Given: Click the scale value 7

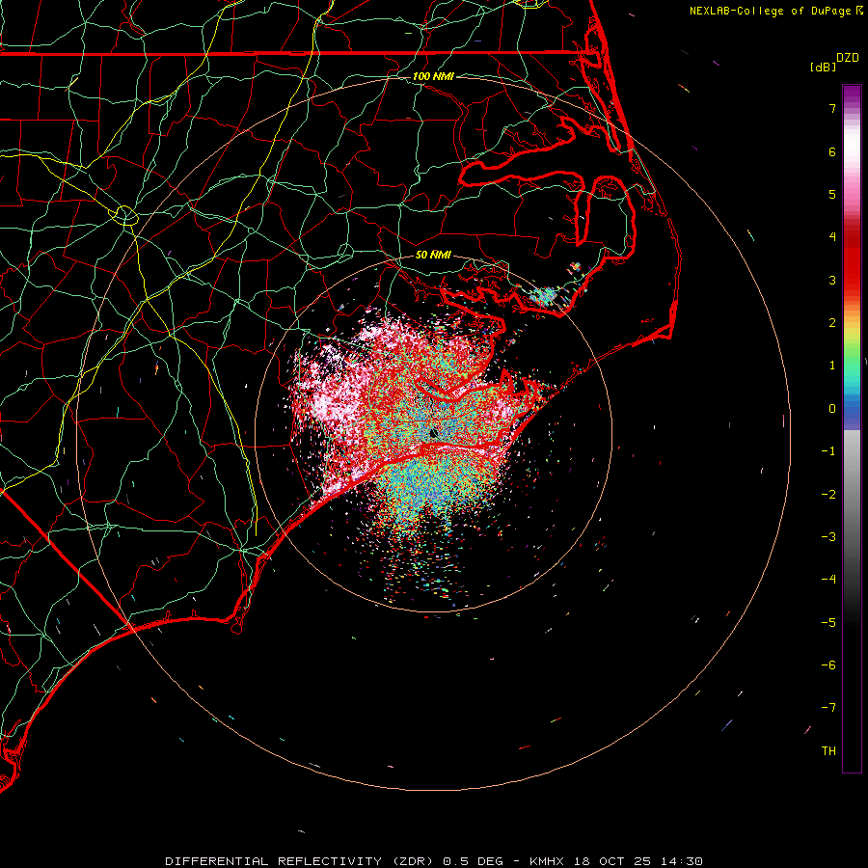Looking at the screenshot, I should click(832, 108).
